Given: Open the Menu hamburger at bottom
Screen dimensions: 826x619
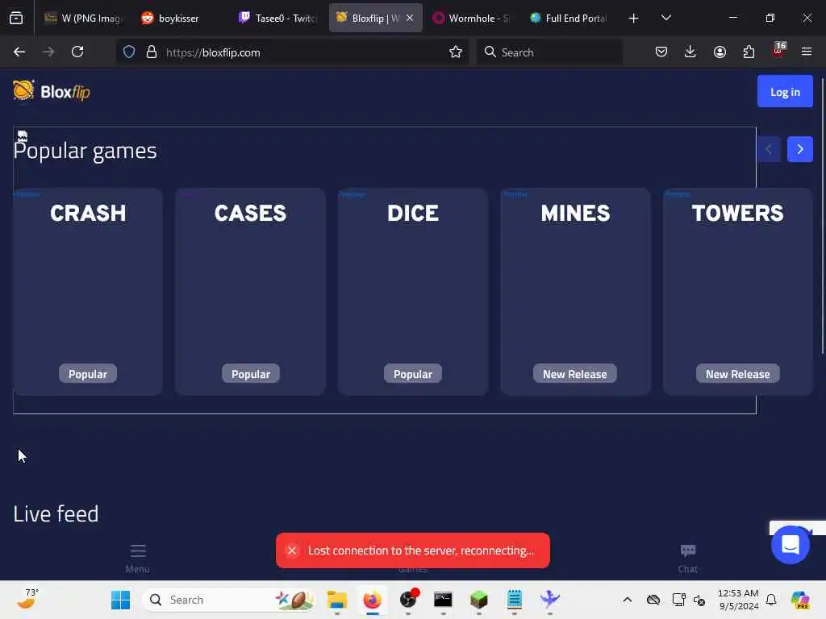Looking at the screenshot, I should pyautogui.click(x=137, y=558).
